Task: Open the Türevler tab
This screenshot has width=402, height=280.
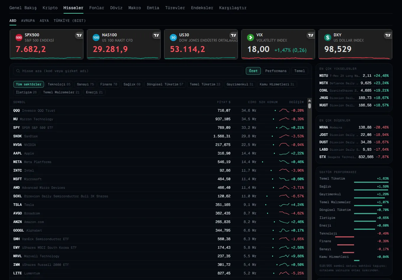Action: click(175, 8)
